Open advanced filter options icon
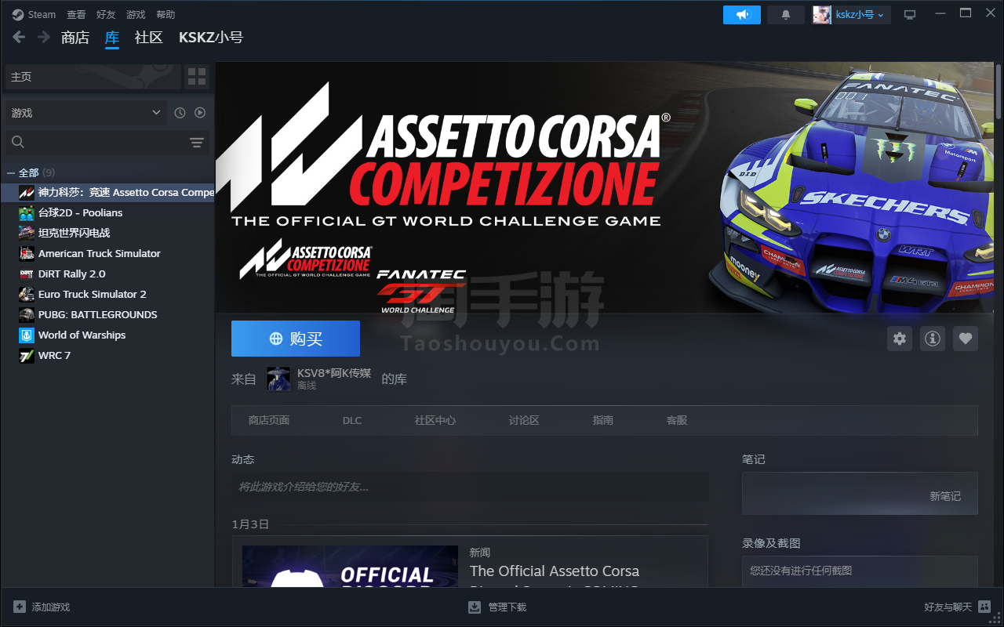1004x627 pixels. pos(197,142)
